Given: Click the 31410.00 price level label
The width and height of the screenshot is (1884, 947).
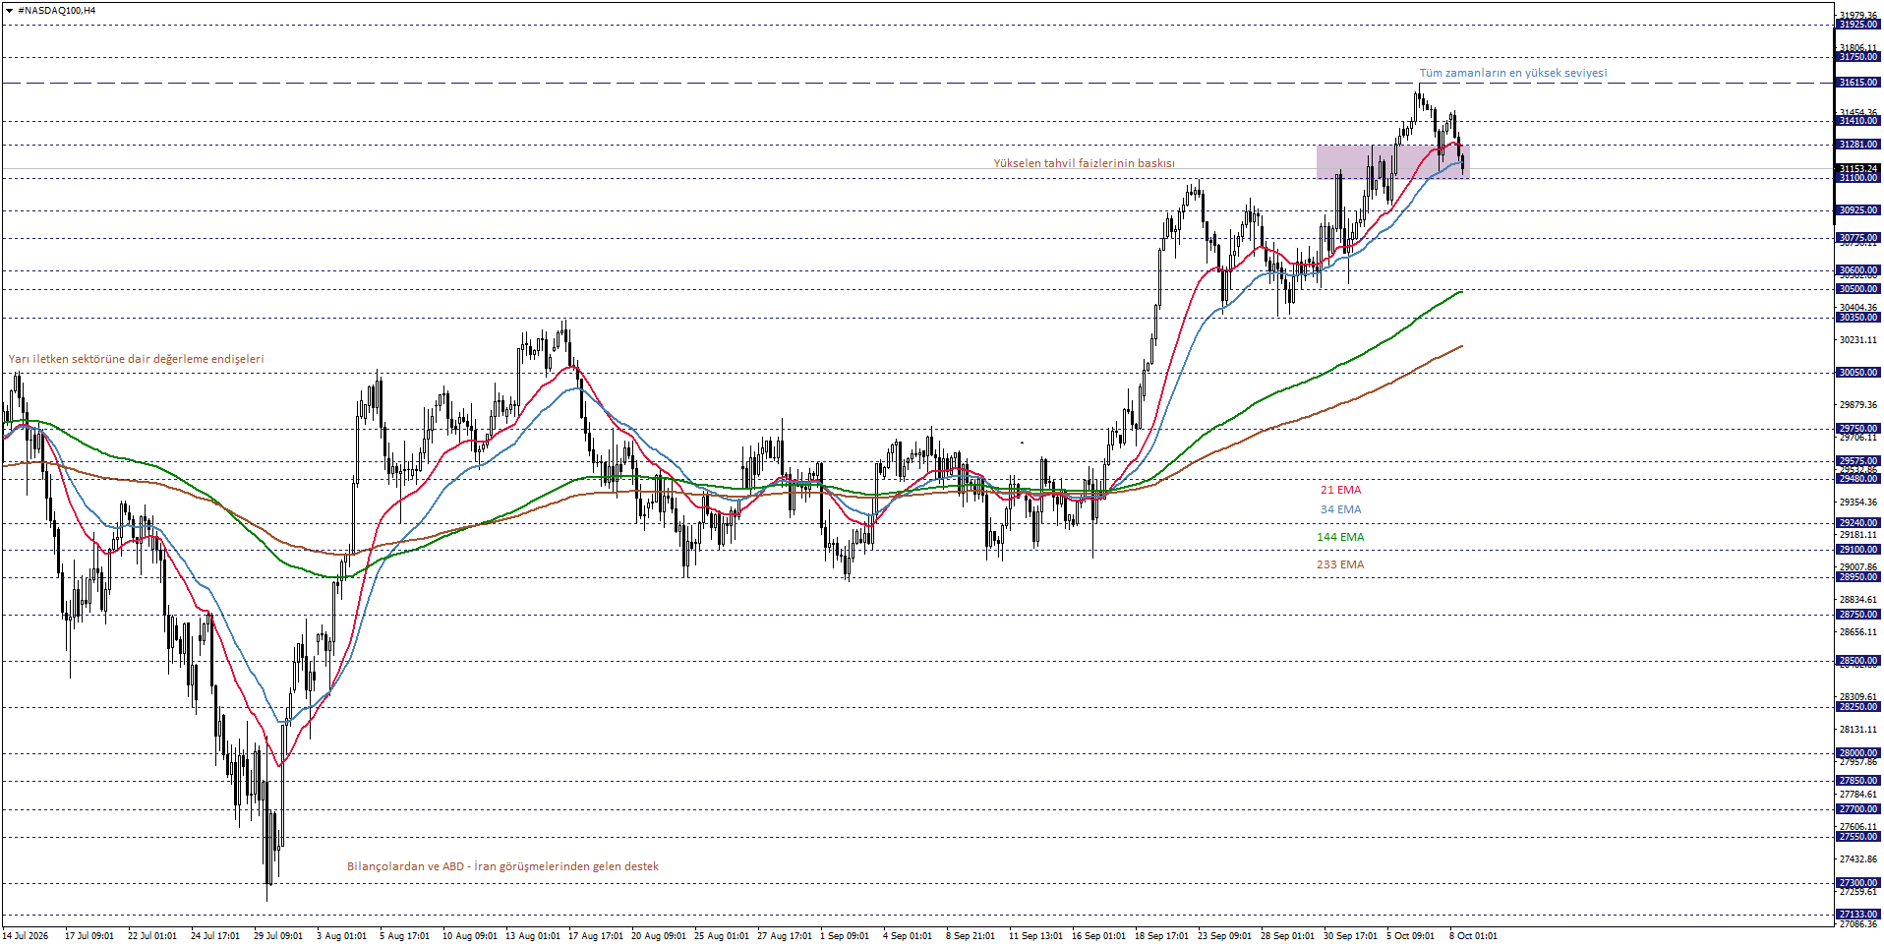Looking at the screenshot, I should click(1857, 121).
